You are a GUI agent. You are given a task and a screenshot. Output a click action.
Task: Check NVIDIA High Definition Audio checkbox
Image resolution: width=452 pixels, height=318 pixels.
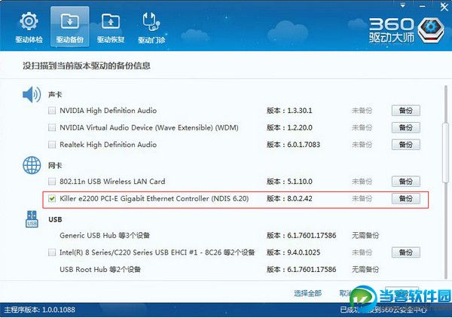[x=52, y=111]
